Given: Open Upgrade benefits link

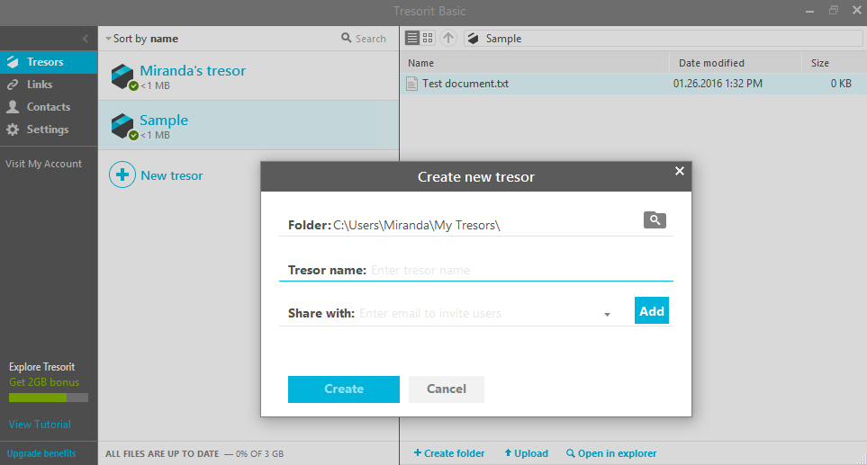Looking at the screenshot, I should pyautogui.click(x=41, y=453).
